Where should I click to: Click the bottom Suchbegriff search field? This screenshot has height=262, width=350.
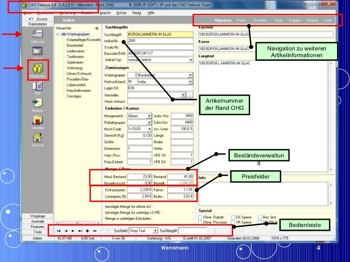click(x=193, y=231)
